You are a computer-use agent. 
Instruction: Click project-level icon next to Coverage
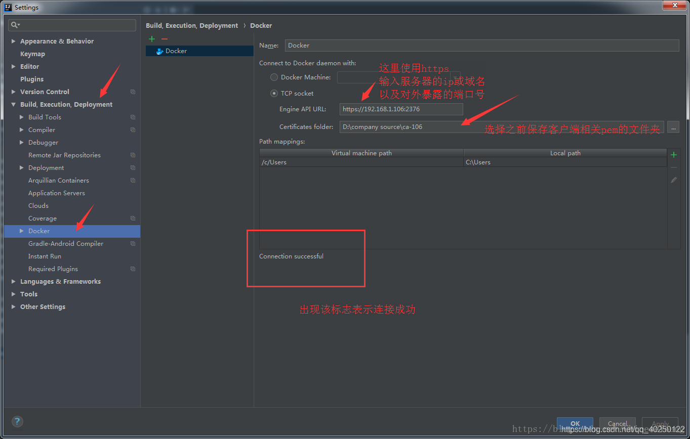click(x=133, y=218)
